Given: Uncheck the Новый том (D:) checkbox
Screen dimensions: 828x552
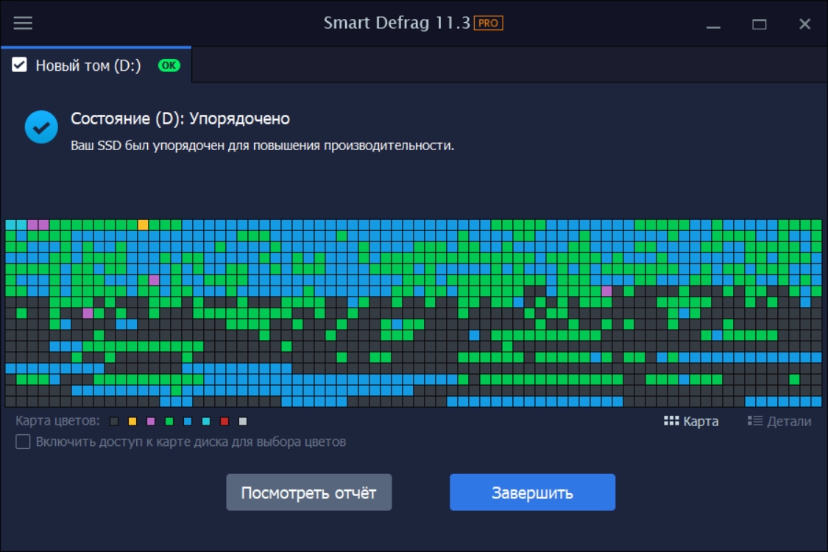Looking at the screenshot, I should coord(20,65).
